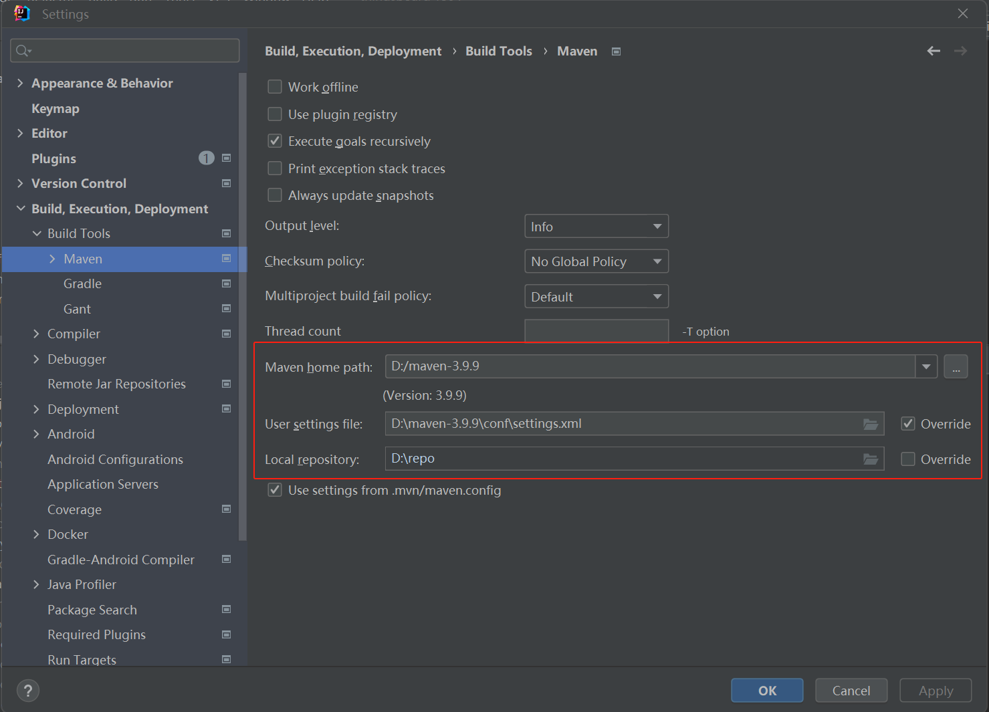This screenshot has height=712, width=989.
Task: Click the User settings file path field
Action: 635,424
